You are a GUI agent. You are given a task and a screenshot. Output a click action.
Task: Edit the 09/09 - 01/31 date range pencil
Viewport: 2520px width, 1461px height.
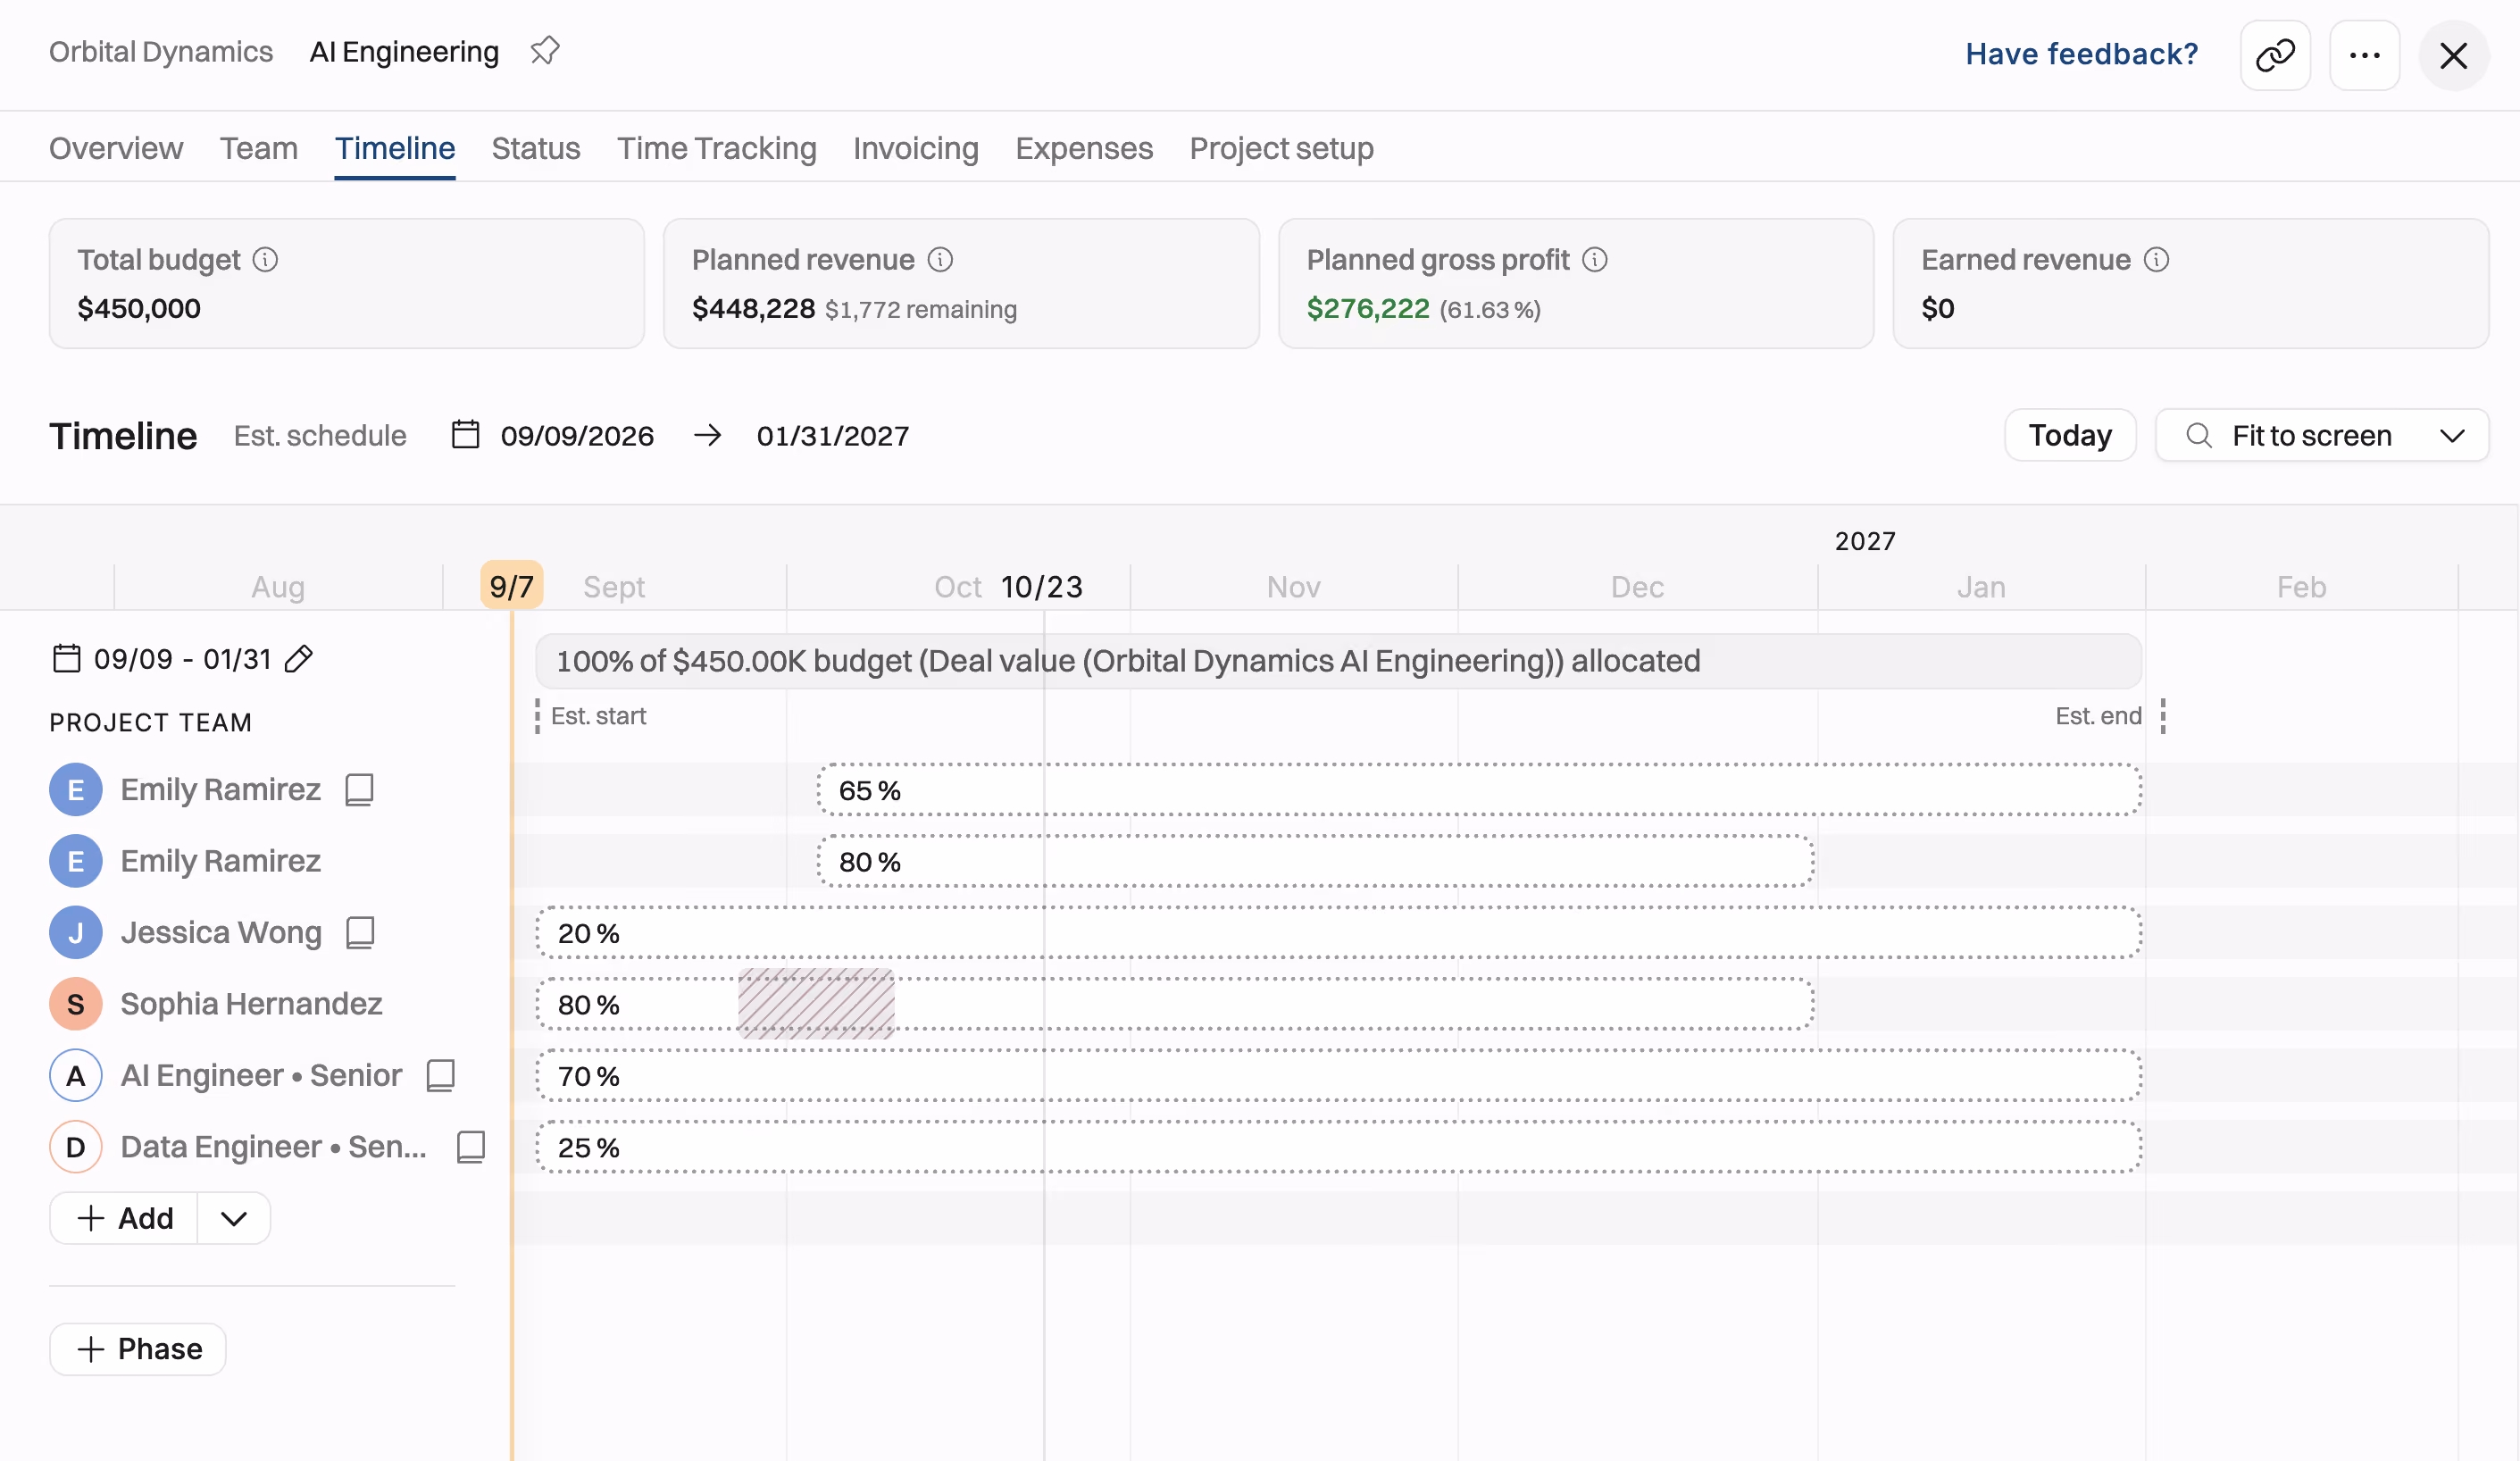pyautogui.click(x=299, y=659)
